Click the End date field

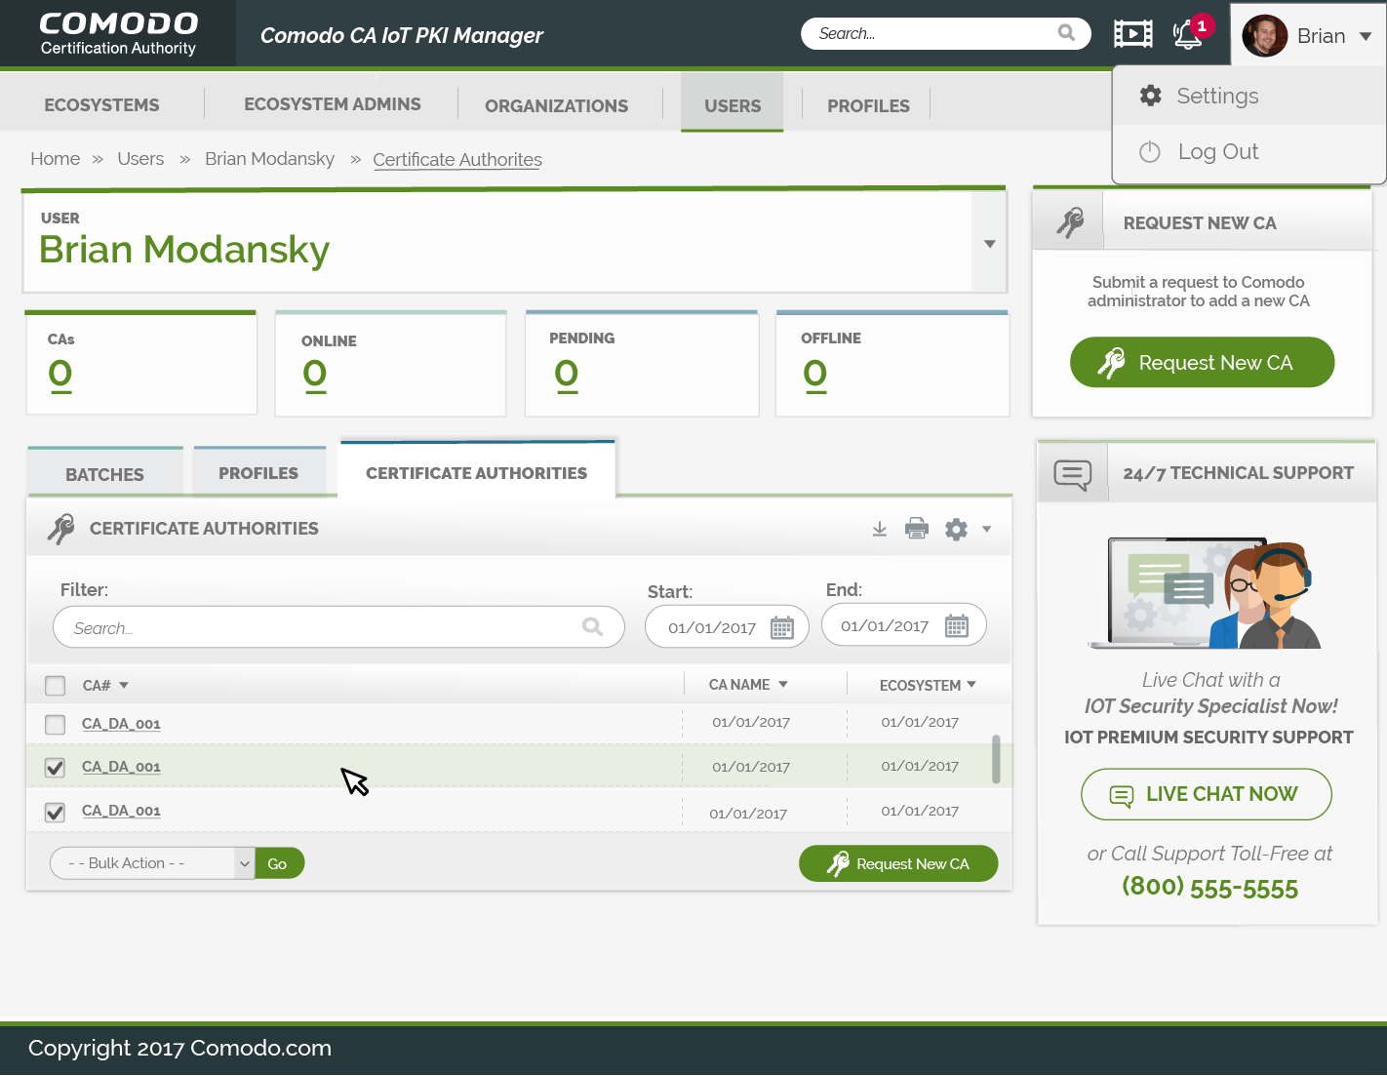(x=903, y=625)
